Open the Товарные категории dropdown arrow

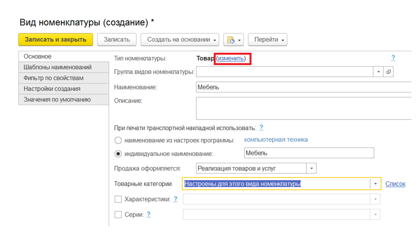376,184
